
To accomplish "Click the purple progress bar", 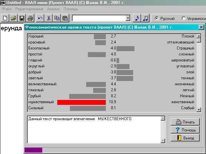I will pyautogui.click(x=33, y=150).
